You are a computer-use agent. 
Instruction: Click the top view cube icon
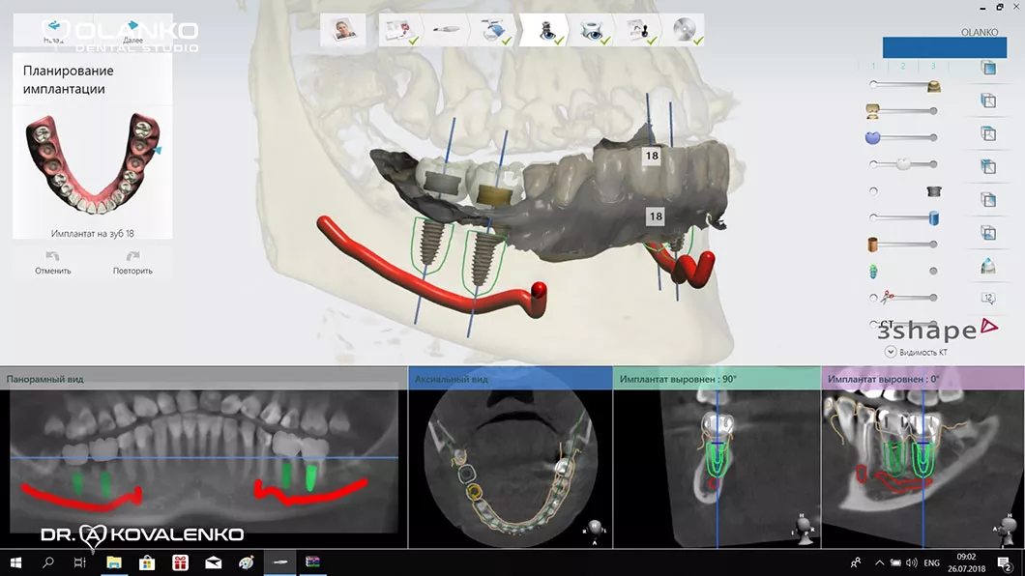[x=987, y=68]
